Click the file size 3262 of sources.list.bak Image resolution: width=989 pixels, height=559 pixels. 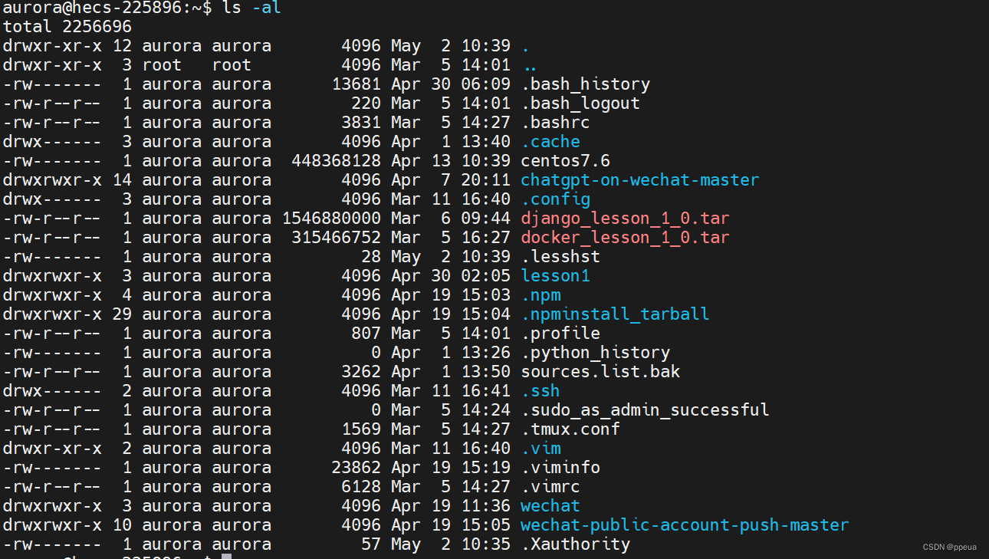361,372
